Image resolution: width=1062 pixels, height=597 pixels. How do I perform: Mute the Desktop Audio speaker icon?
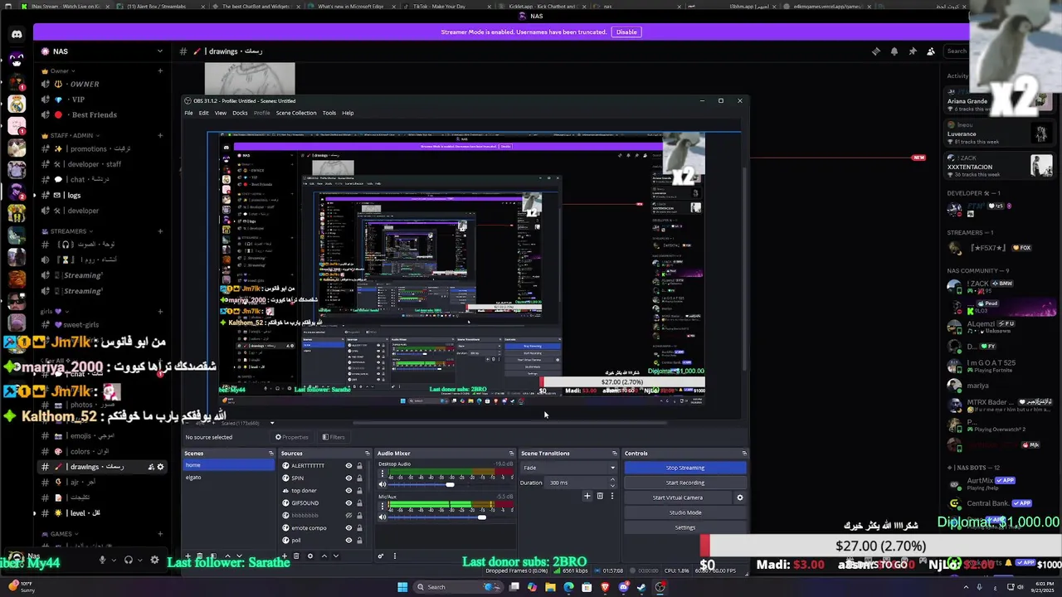point(382,484)
